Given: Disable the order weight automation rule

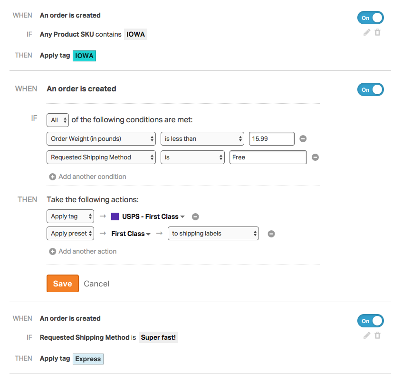Looking at the screenshot, I should [x=371, y=89].
